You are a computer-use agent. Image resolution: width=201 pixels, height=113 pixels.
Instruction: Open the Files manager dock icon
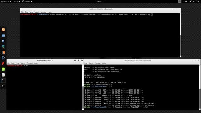tap(3, 35)
